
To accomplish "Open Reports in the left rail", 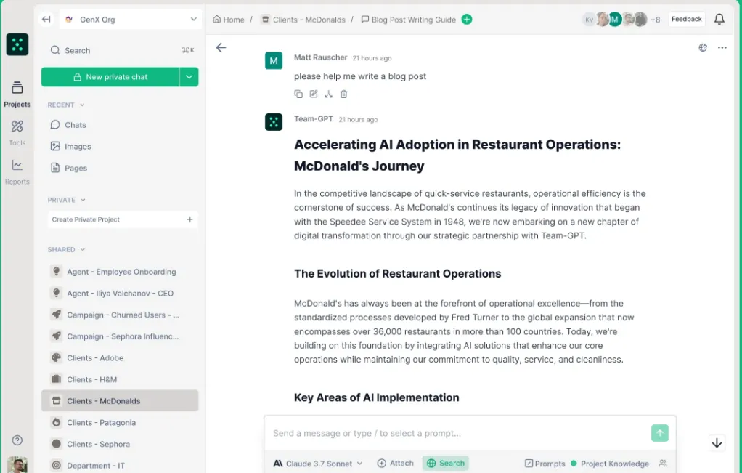I will click(x=17, y=172).
